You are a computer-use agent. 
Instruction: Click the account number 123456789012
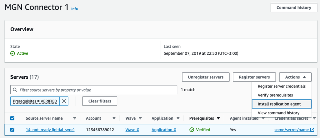pyautogui.click(x=100, y=130)
